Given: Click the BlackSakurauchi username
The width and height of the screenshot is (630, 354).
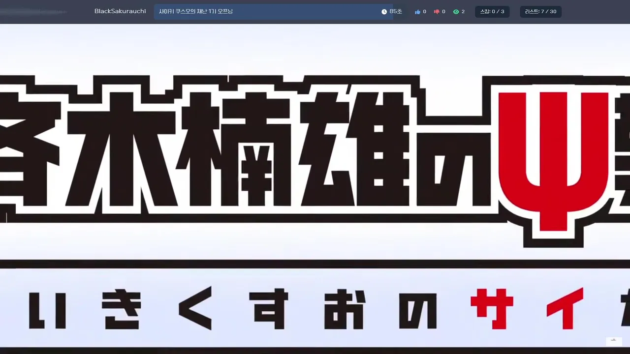Looking at the screenshot, I should (120, 11).
